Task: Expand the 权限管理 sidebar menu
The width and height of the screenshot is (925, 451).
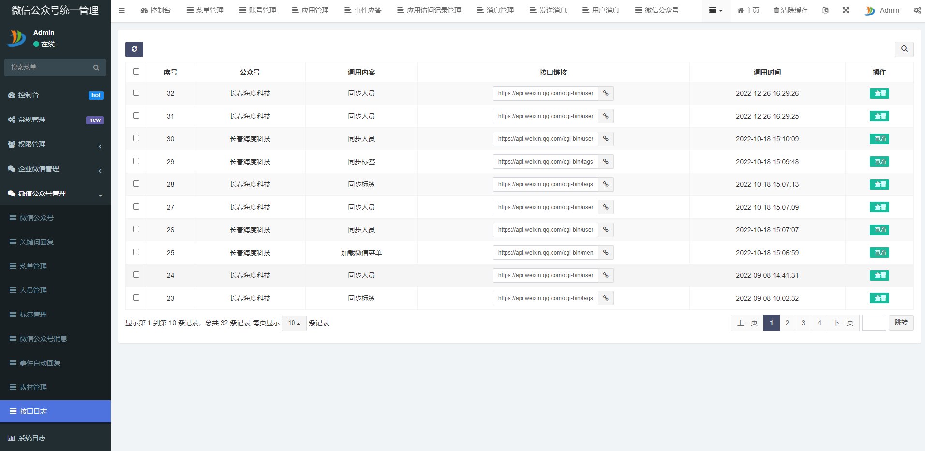Action: tap(55, 144)
